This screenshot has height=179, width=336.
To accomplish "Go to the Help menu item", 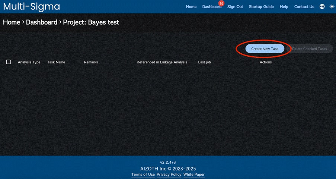I will coord(284,7).
